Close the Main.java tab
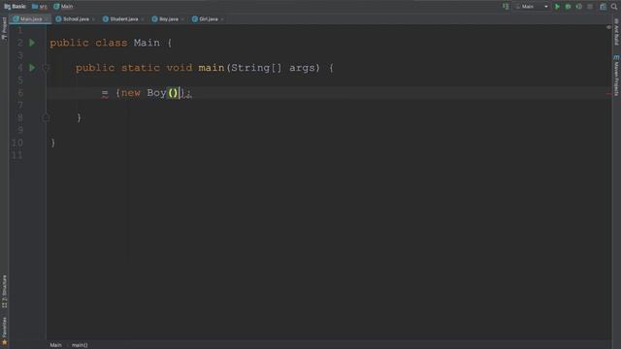Viewport: 621px width, 349px height. (47, 19)
